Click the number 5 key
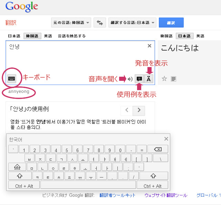The width and height of the screenshot is (221, 205). click(x=67, y=149)
